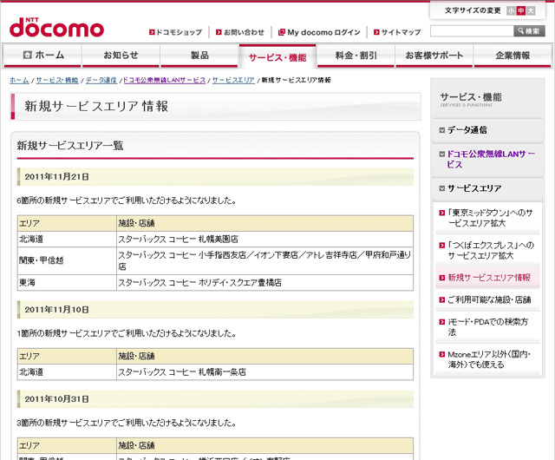Open the ドコモショップ link

(x=180, y=32)
